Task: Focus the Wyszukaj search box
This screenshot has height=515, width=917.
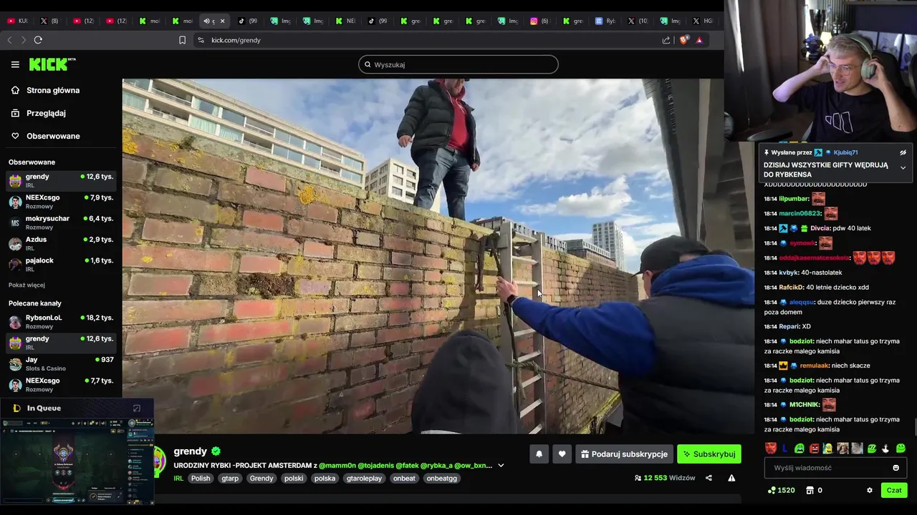Action: pos(458,64)
